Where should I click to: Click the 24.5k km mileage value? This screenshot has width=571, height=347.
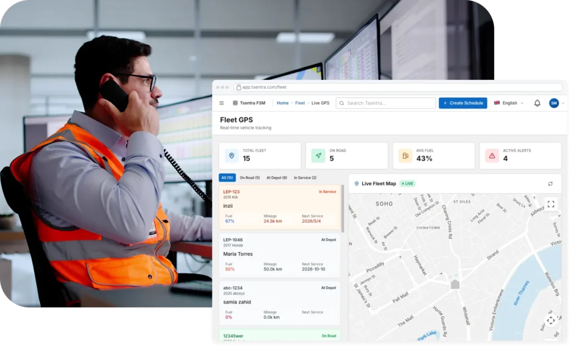273,221
